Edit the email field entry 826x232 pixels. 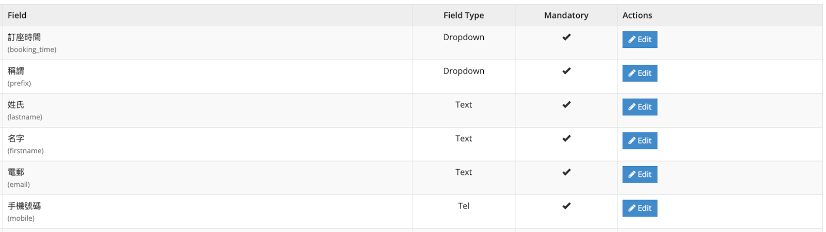640,174
